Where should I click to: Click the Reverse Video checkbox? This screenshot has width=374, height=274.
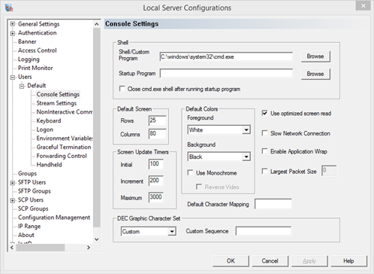tap(199, 187)
